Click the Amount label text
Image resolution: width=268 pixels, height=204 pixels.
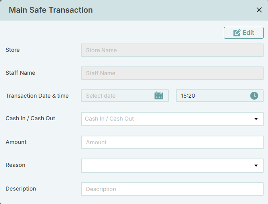point(16,142)
